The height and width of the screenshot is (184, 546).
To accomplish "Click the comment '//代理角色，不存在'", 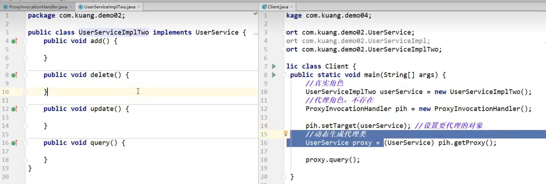I will click(x=340, y=100).
